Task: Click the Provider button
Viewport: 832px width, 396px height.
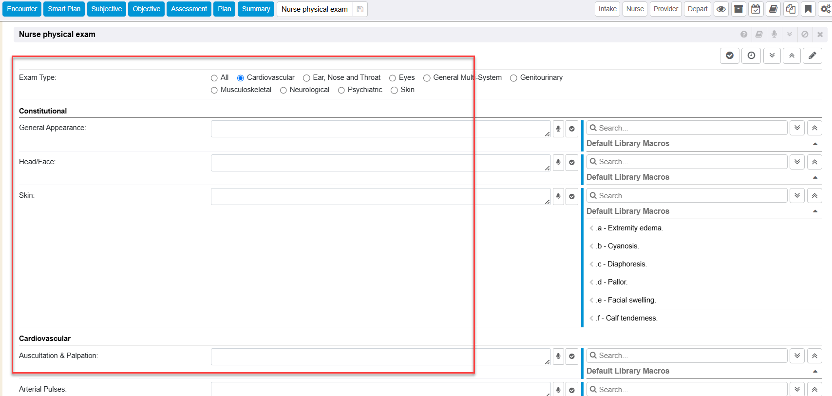Action: [x=665, y=9]
